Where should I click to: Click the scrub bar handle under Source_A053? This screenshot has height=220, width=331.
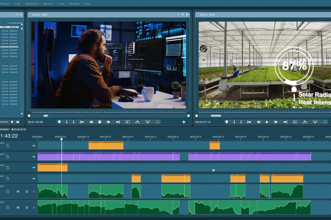point(46,116)
